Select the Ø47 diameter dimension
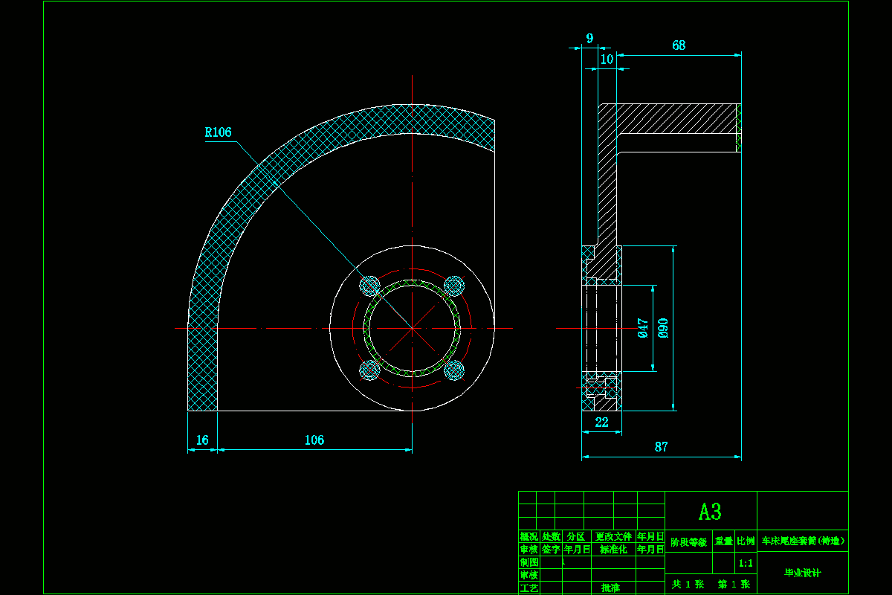The width and height of the screenshot is (892, 595). tap(644, 327)
